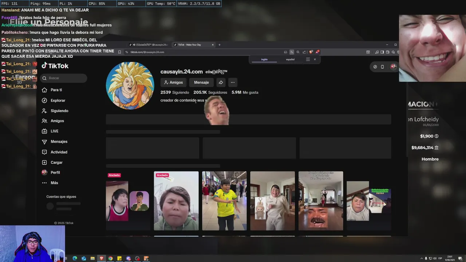Open a new browser tab
The image size is (466, 262).
pos(219,45)
